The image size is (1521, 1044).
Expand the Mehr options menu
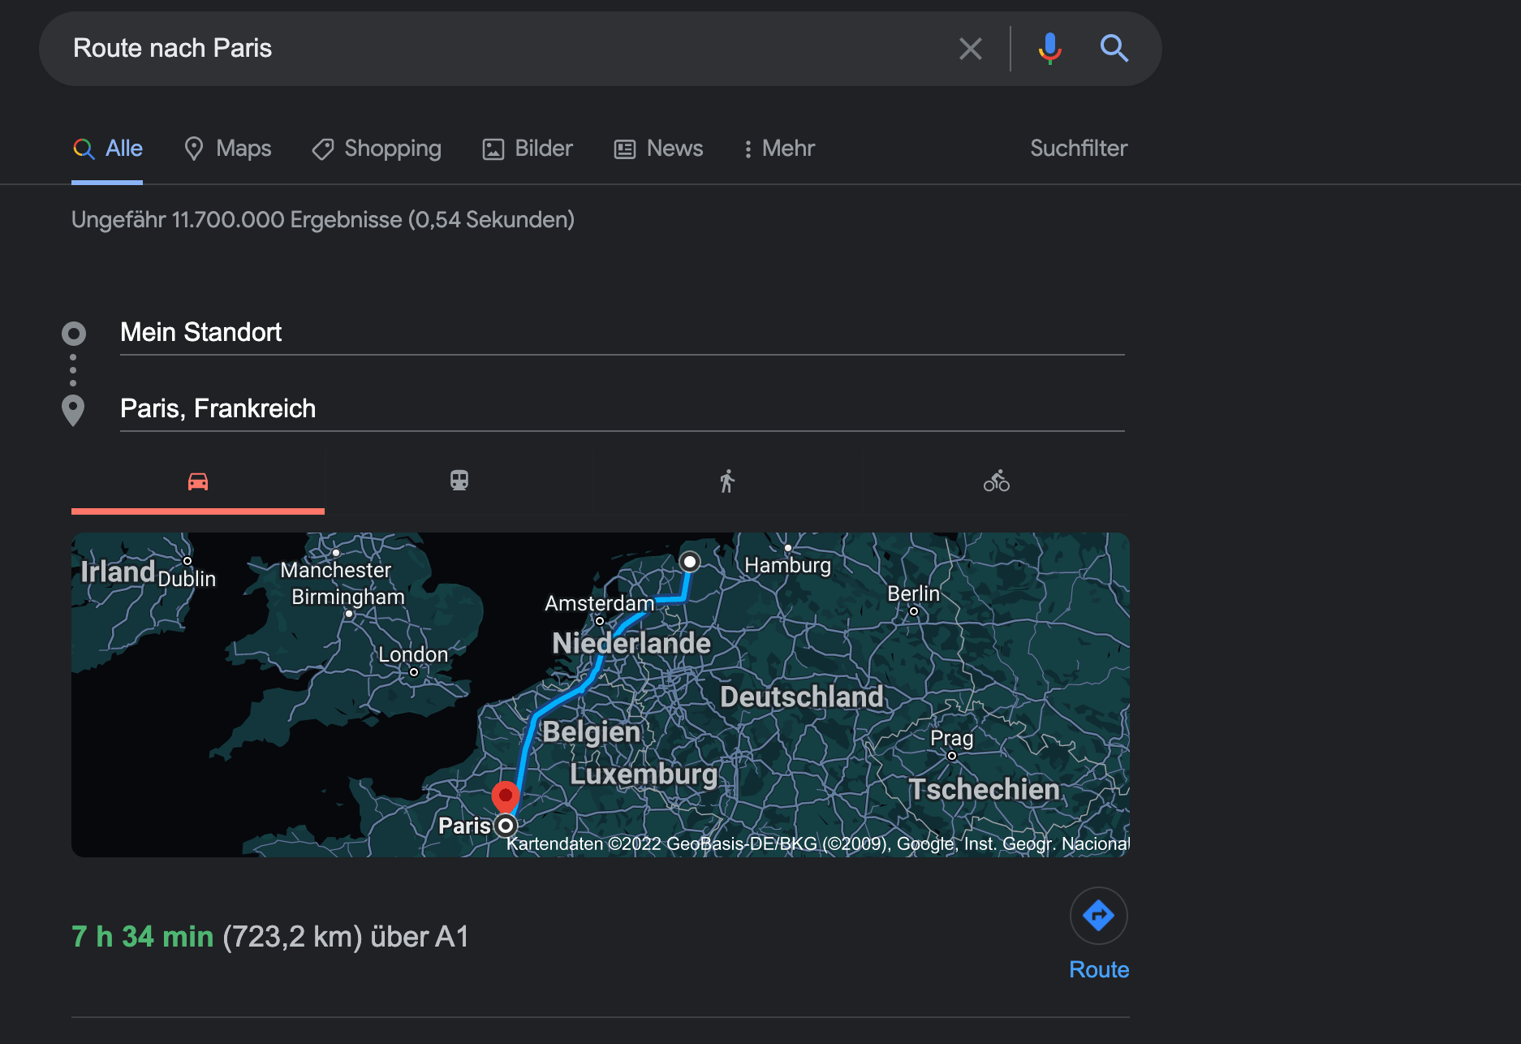point(778,149)
